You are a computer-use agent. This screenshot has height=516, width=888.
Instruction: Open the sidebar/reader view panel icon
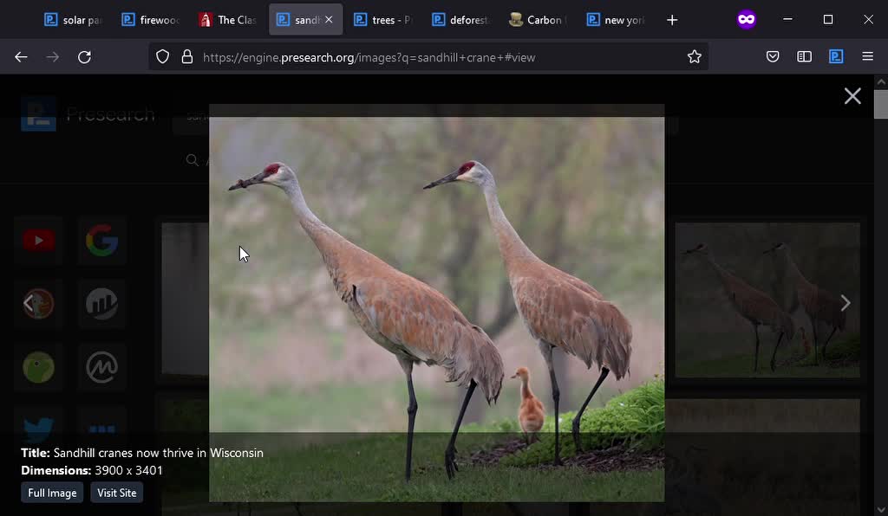click(x=804, y=56)
